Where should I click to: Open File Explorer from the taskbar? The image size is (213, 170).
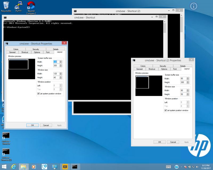pos(23,167)
